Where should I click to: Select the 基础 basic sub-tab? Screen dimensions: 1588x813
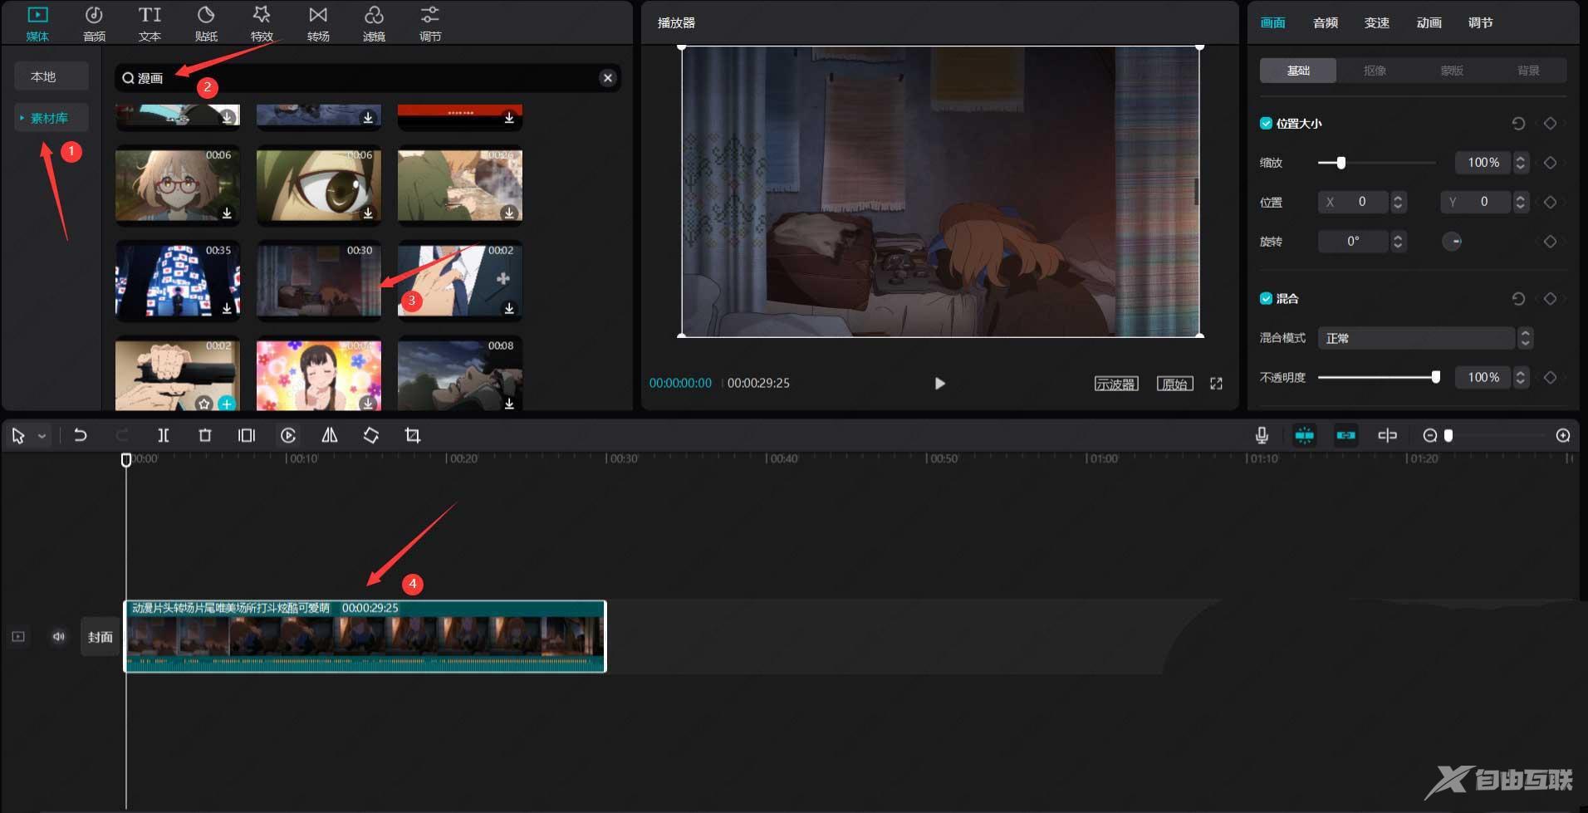click(x=1298, y=71)
